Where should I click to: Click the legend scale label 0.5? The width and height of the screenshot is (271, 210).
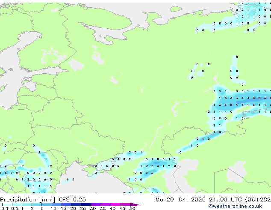[15, 208]
